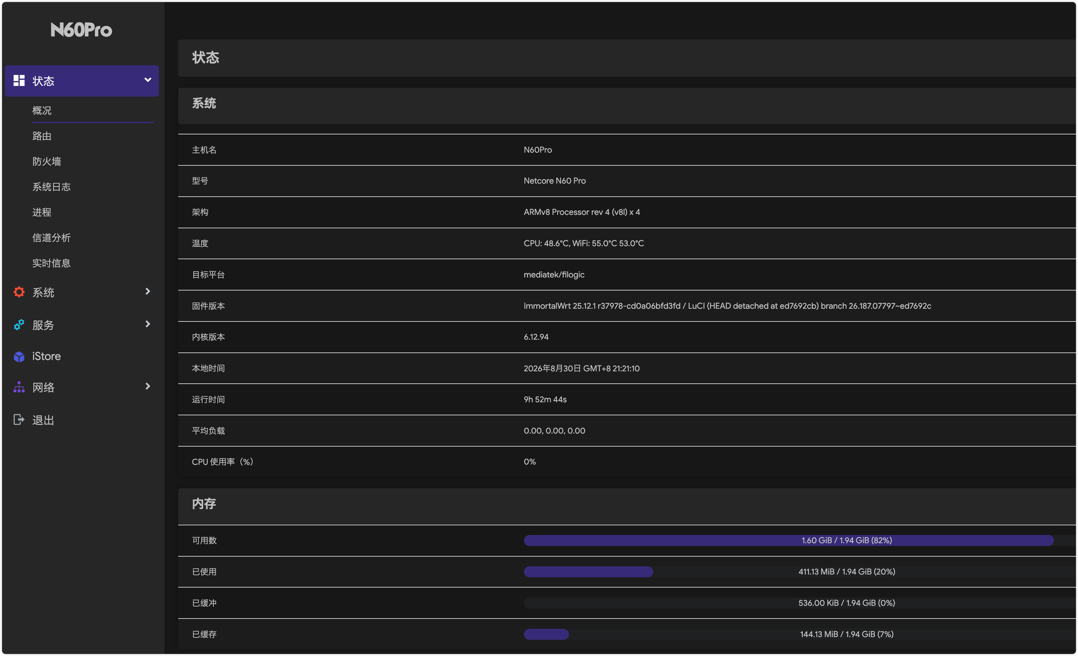Click the network topology icon beside 网络
The height and width of the screenshot is (656, 1078).
19,387
